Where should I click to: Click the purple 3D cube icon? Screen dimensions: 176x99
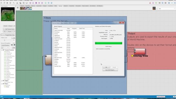[39, 3]
